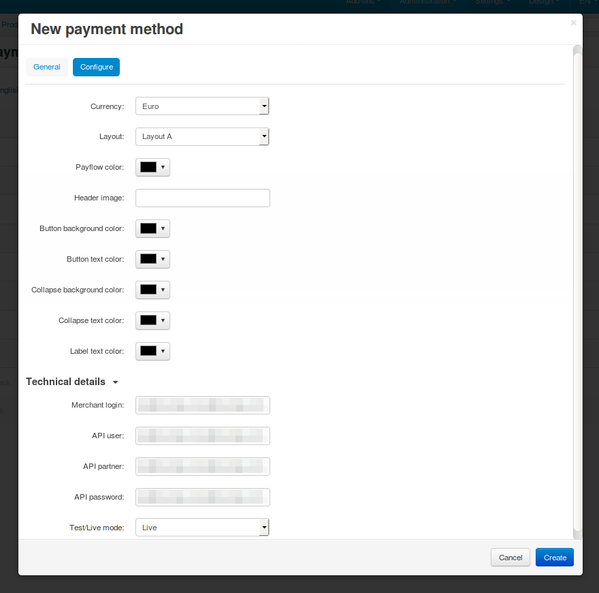The height and width of the screenshot is (593, 599).
Task: Close the New payment method dialog
Action: coord(573,22)
